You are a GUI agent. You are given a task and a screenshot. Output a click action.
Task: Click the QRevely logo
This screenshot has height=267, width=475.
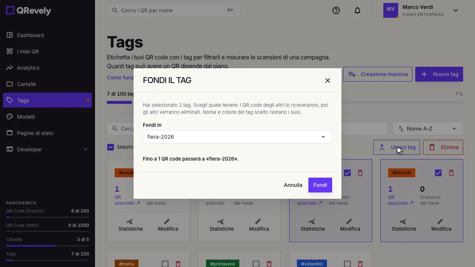pos(29,11)
